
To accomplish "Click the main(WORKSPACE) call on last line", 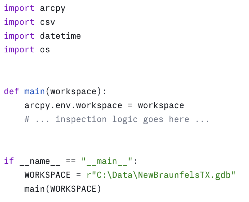I will tap(63, 189).
